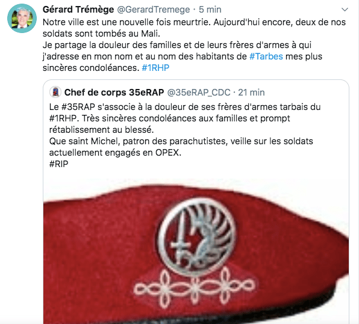Click the #RIP text in the quoted tweet
Screen dimensions: 359x324
tap(58, 164)
